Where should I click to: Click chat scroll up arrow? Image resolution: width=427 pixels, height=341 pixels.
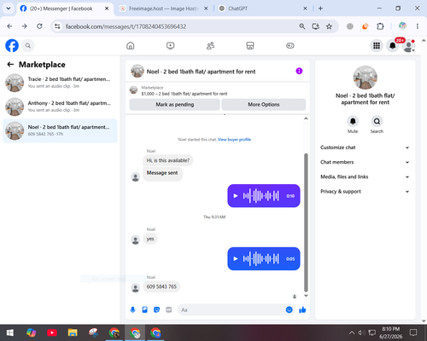click(x=306, y=118)
